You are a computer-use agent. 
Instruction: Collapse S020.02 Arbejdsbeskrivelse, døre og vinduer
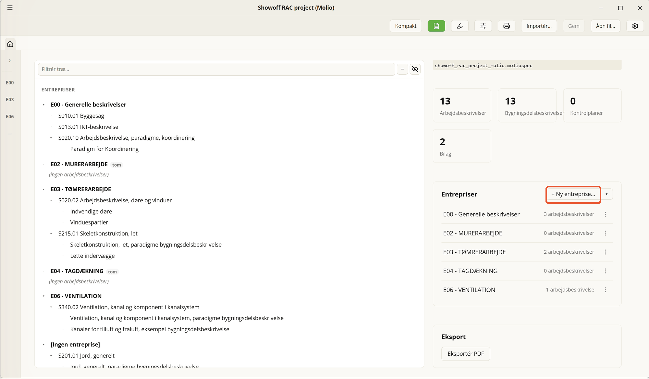(51, 201)
